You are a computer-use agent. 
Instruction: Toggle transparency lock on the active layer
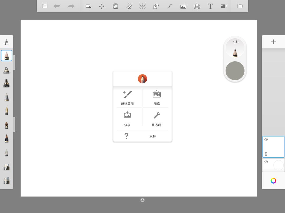(x=266, y=154)
